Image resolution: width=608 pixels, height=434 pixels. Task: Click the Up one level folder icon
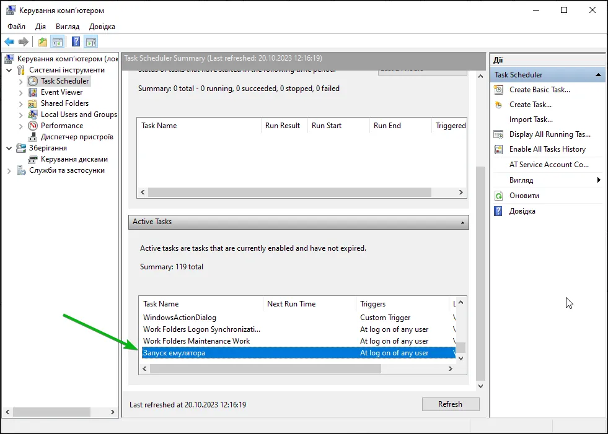tap(43, 41)
